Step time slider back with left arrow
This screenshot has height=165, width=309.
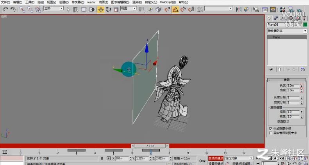[133, 146]
